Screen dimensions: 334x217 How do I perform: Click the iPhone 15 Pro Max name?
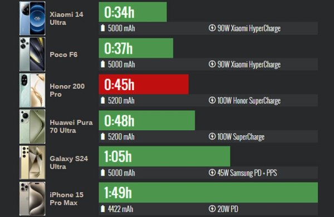[x=66, y=199]
